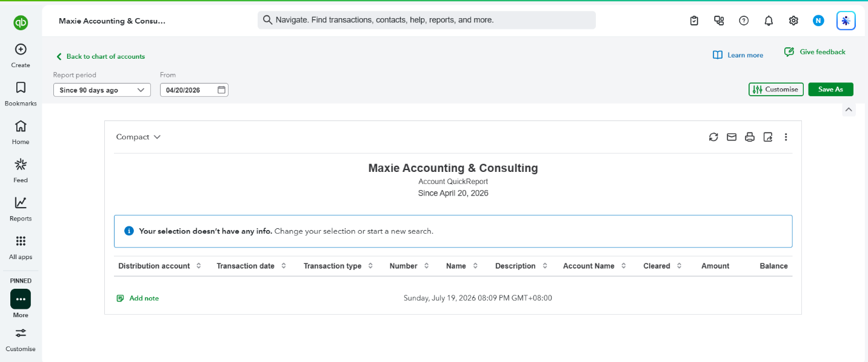Screen dimensions: 868x362
Task: Open sidebar Customise settings
Action: 21,340
